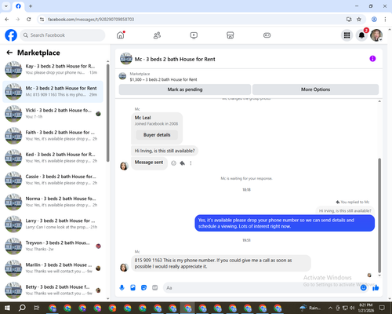Open the Friends icon in top navigation
This screenshot has width=392, height=314.
[x=157, y=35]
